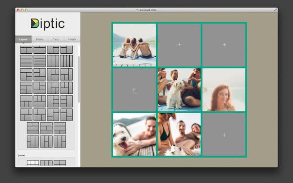Viewport: 293px width, 183px height.
Task: Select the bottom-middle group selfie photo
Action: [x=179, y=135]
